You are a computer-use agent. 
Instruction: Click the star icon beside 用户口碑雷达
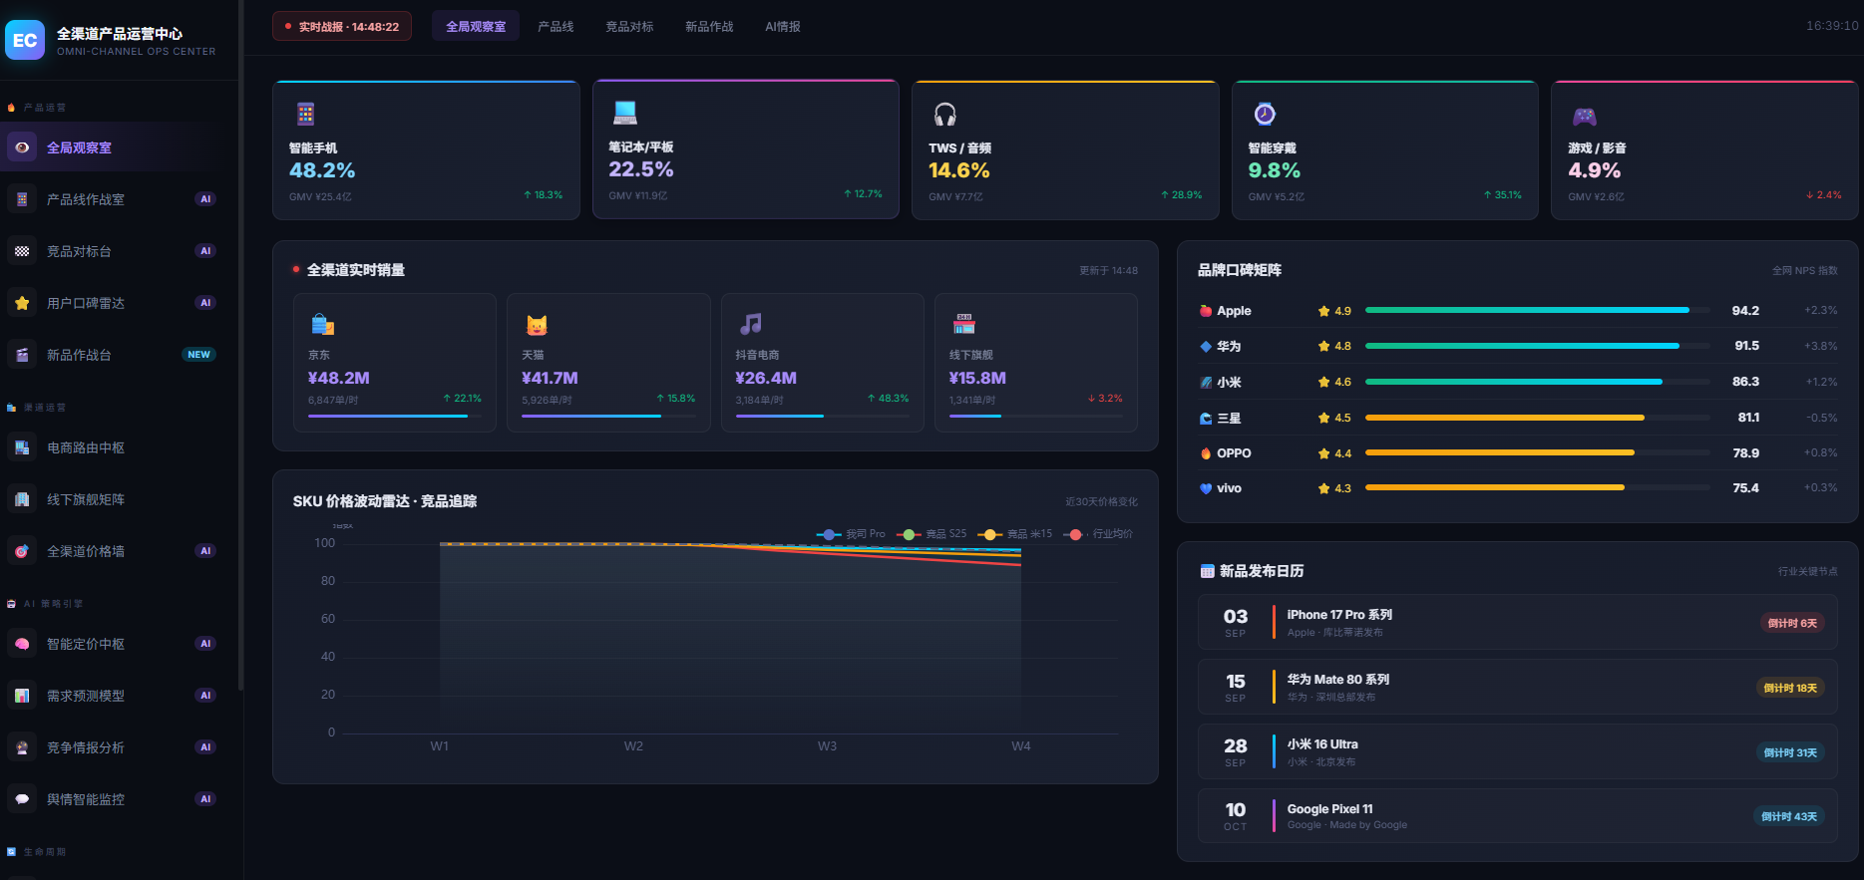pos(22,303)
